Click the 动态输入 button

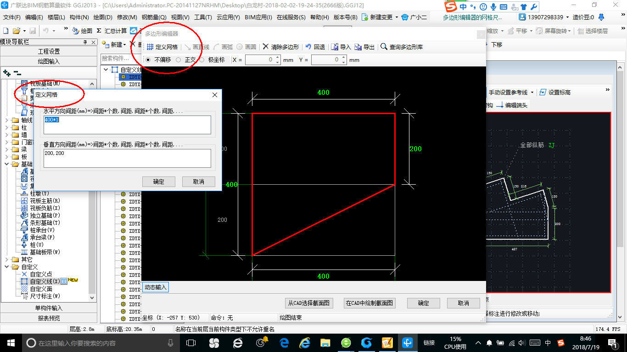pos(156,287)
